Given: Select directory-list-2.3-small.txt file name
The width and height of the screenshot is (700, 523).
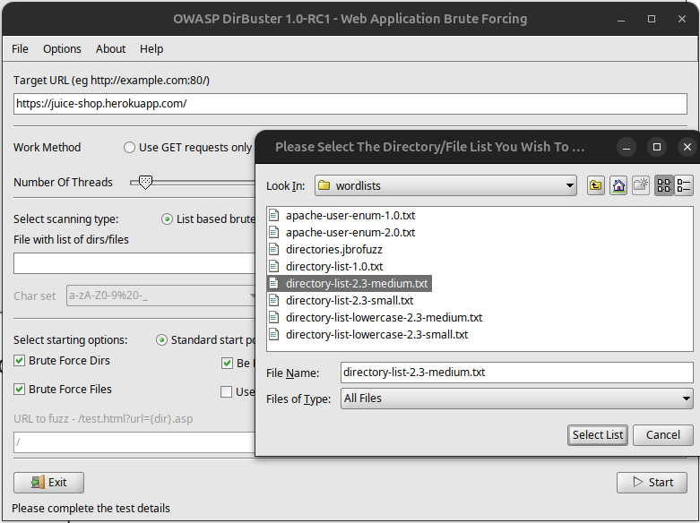Looking at the screenshot, I should (350, 300).
